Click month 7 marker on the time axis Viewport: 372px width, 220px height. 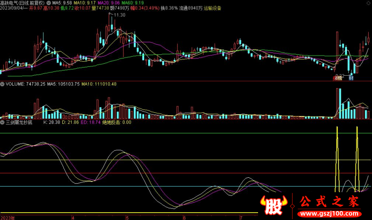coord(240,217)
